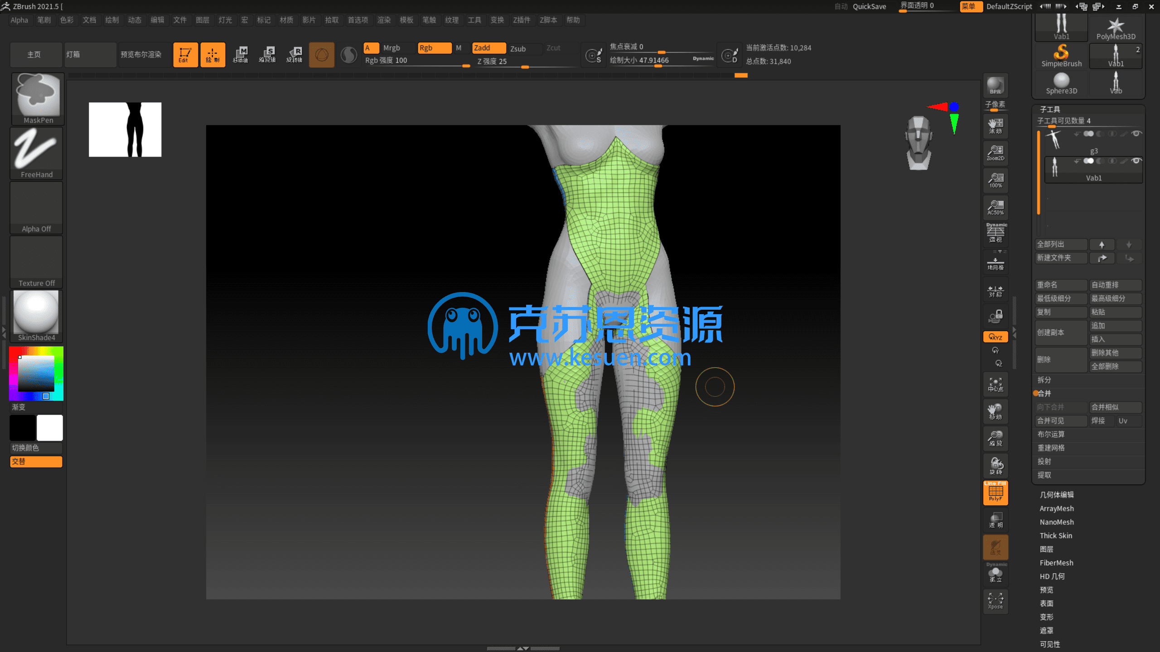This screenshot has width=1160, height=652.
Task: Click the PolyMesh3D tool icon
Action: pyautogui.click(x=1116, y=25)
